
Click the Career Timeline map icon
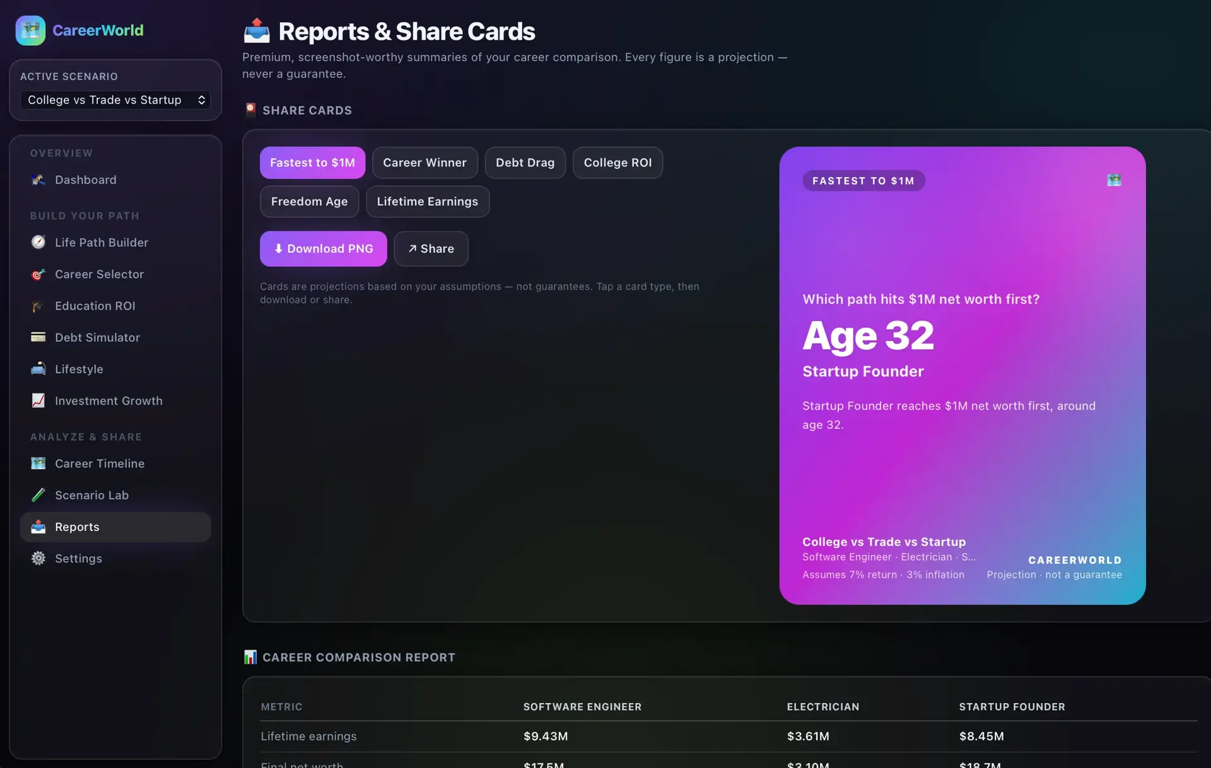coord(38,463)
